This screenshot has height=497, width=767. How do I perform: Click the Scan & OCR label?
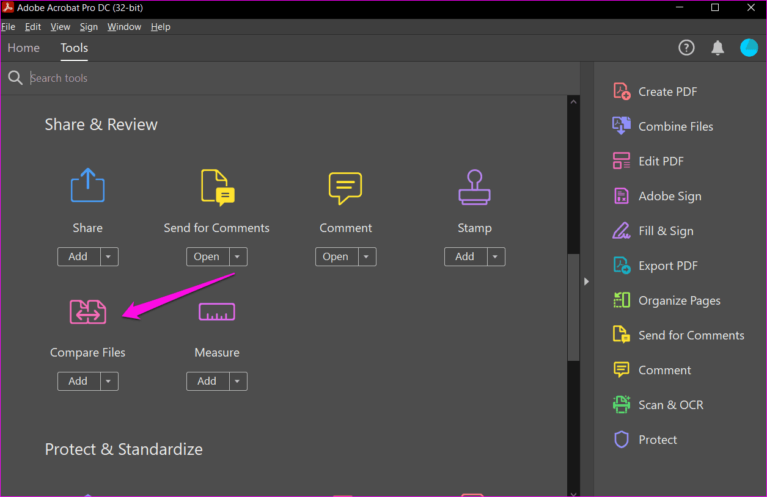click(671, 405)
